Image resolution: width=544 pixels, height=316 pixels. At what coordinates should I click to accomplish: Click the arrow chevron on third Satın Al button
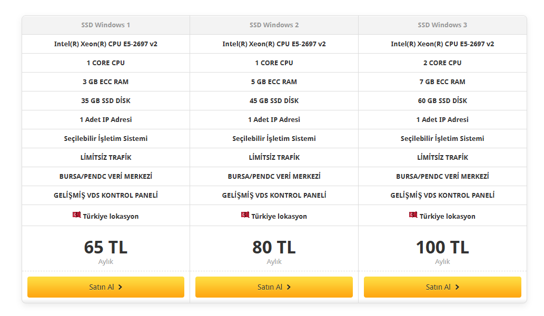457,287
